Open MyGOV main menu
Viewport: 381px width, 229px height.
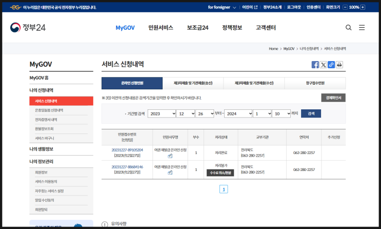(125, 28)
